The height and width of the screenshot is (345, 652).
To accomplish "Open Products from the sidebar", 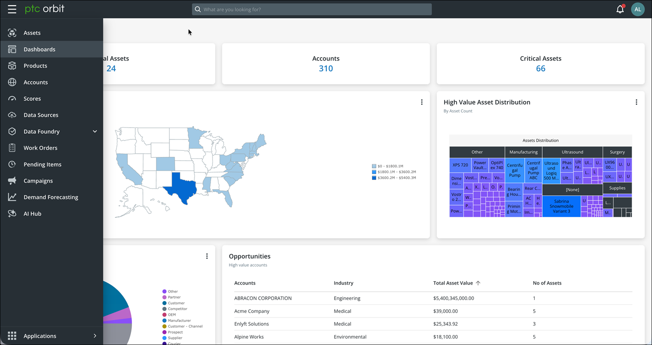I will (52, 66).
